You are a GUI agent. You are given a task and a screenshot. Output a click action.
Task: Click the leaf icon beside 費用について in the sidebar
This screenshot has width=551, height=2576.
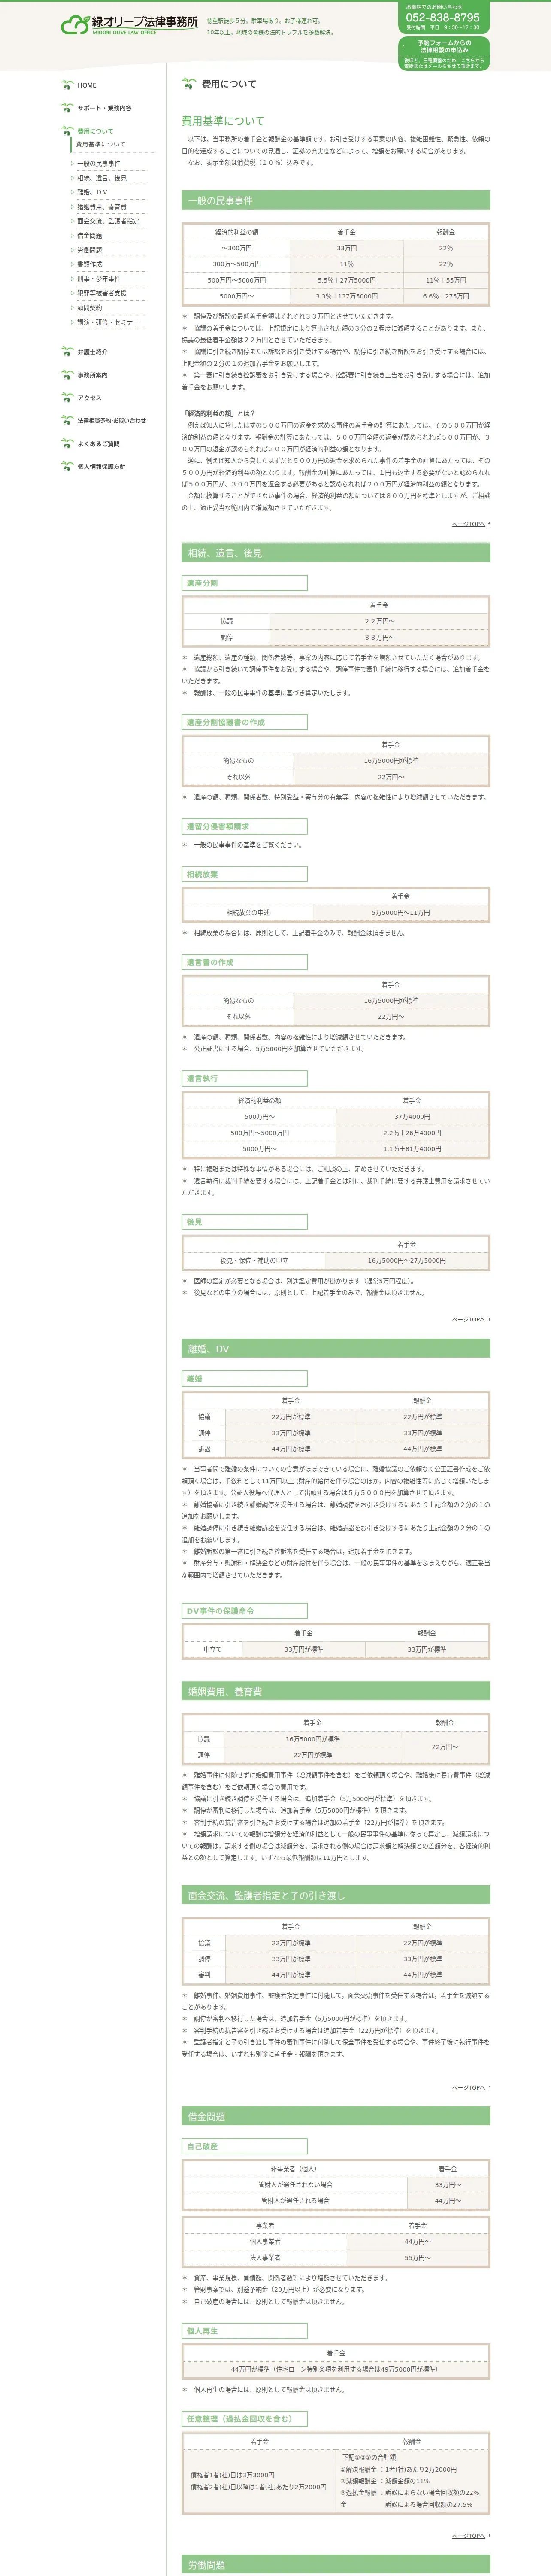pos(67,131)
